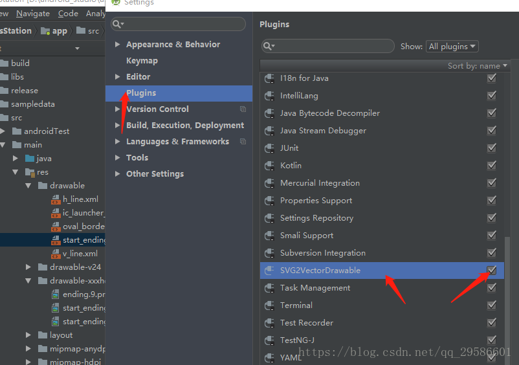519x365 pixels.
Task: Click the Properties Support plugin icon
Action: [269, 201]
